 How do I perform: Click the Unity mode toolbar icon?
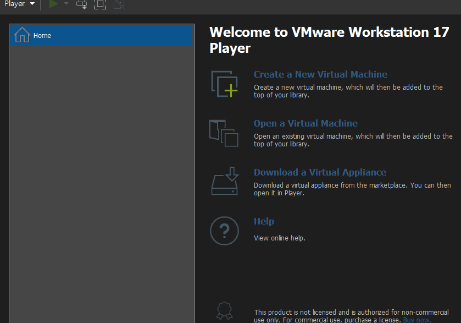(x=119, y=4)
